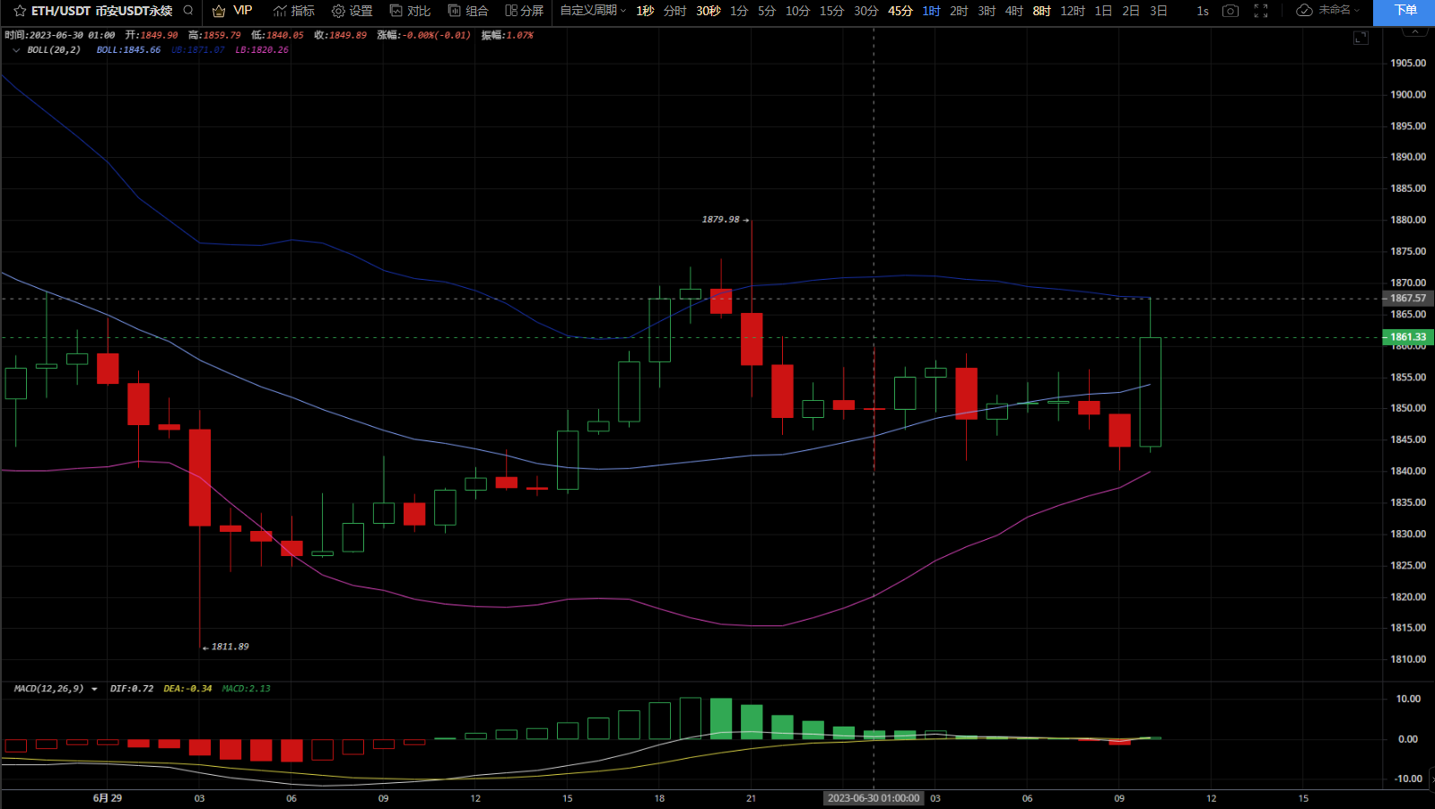Click the DEA:-0.34 value
1435x809 pixels.
click(188, 689)
